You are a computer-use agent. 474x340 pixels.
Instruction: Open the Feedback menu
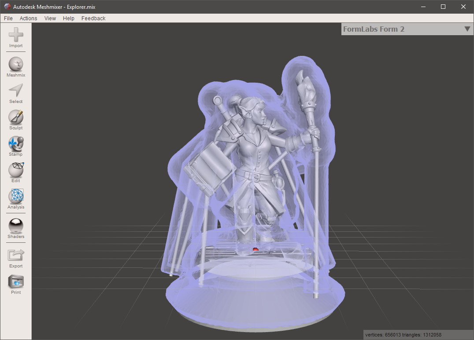93,18
